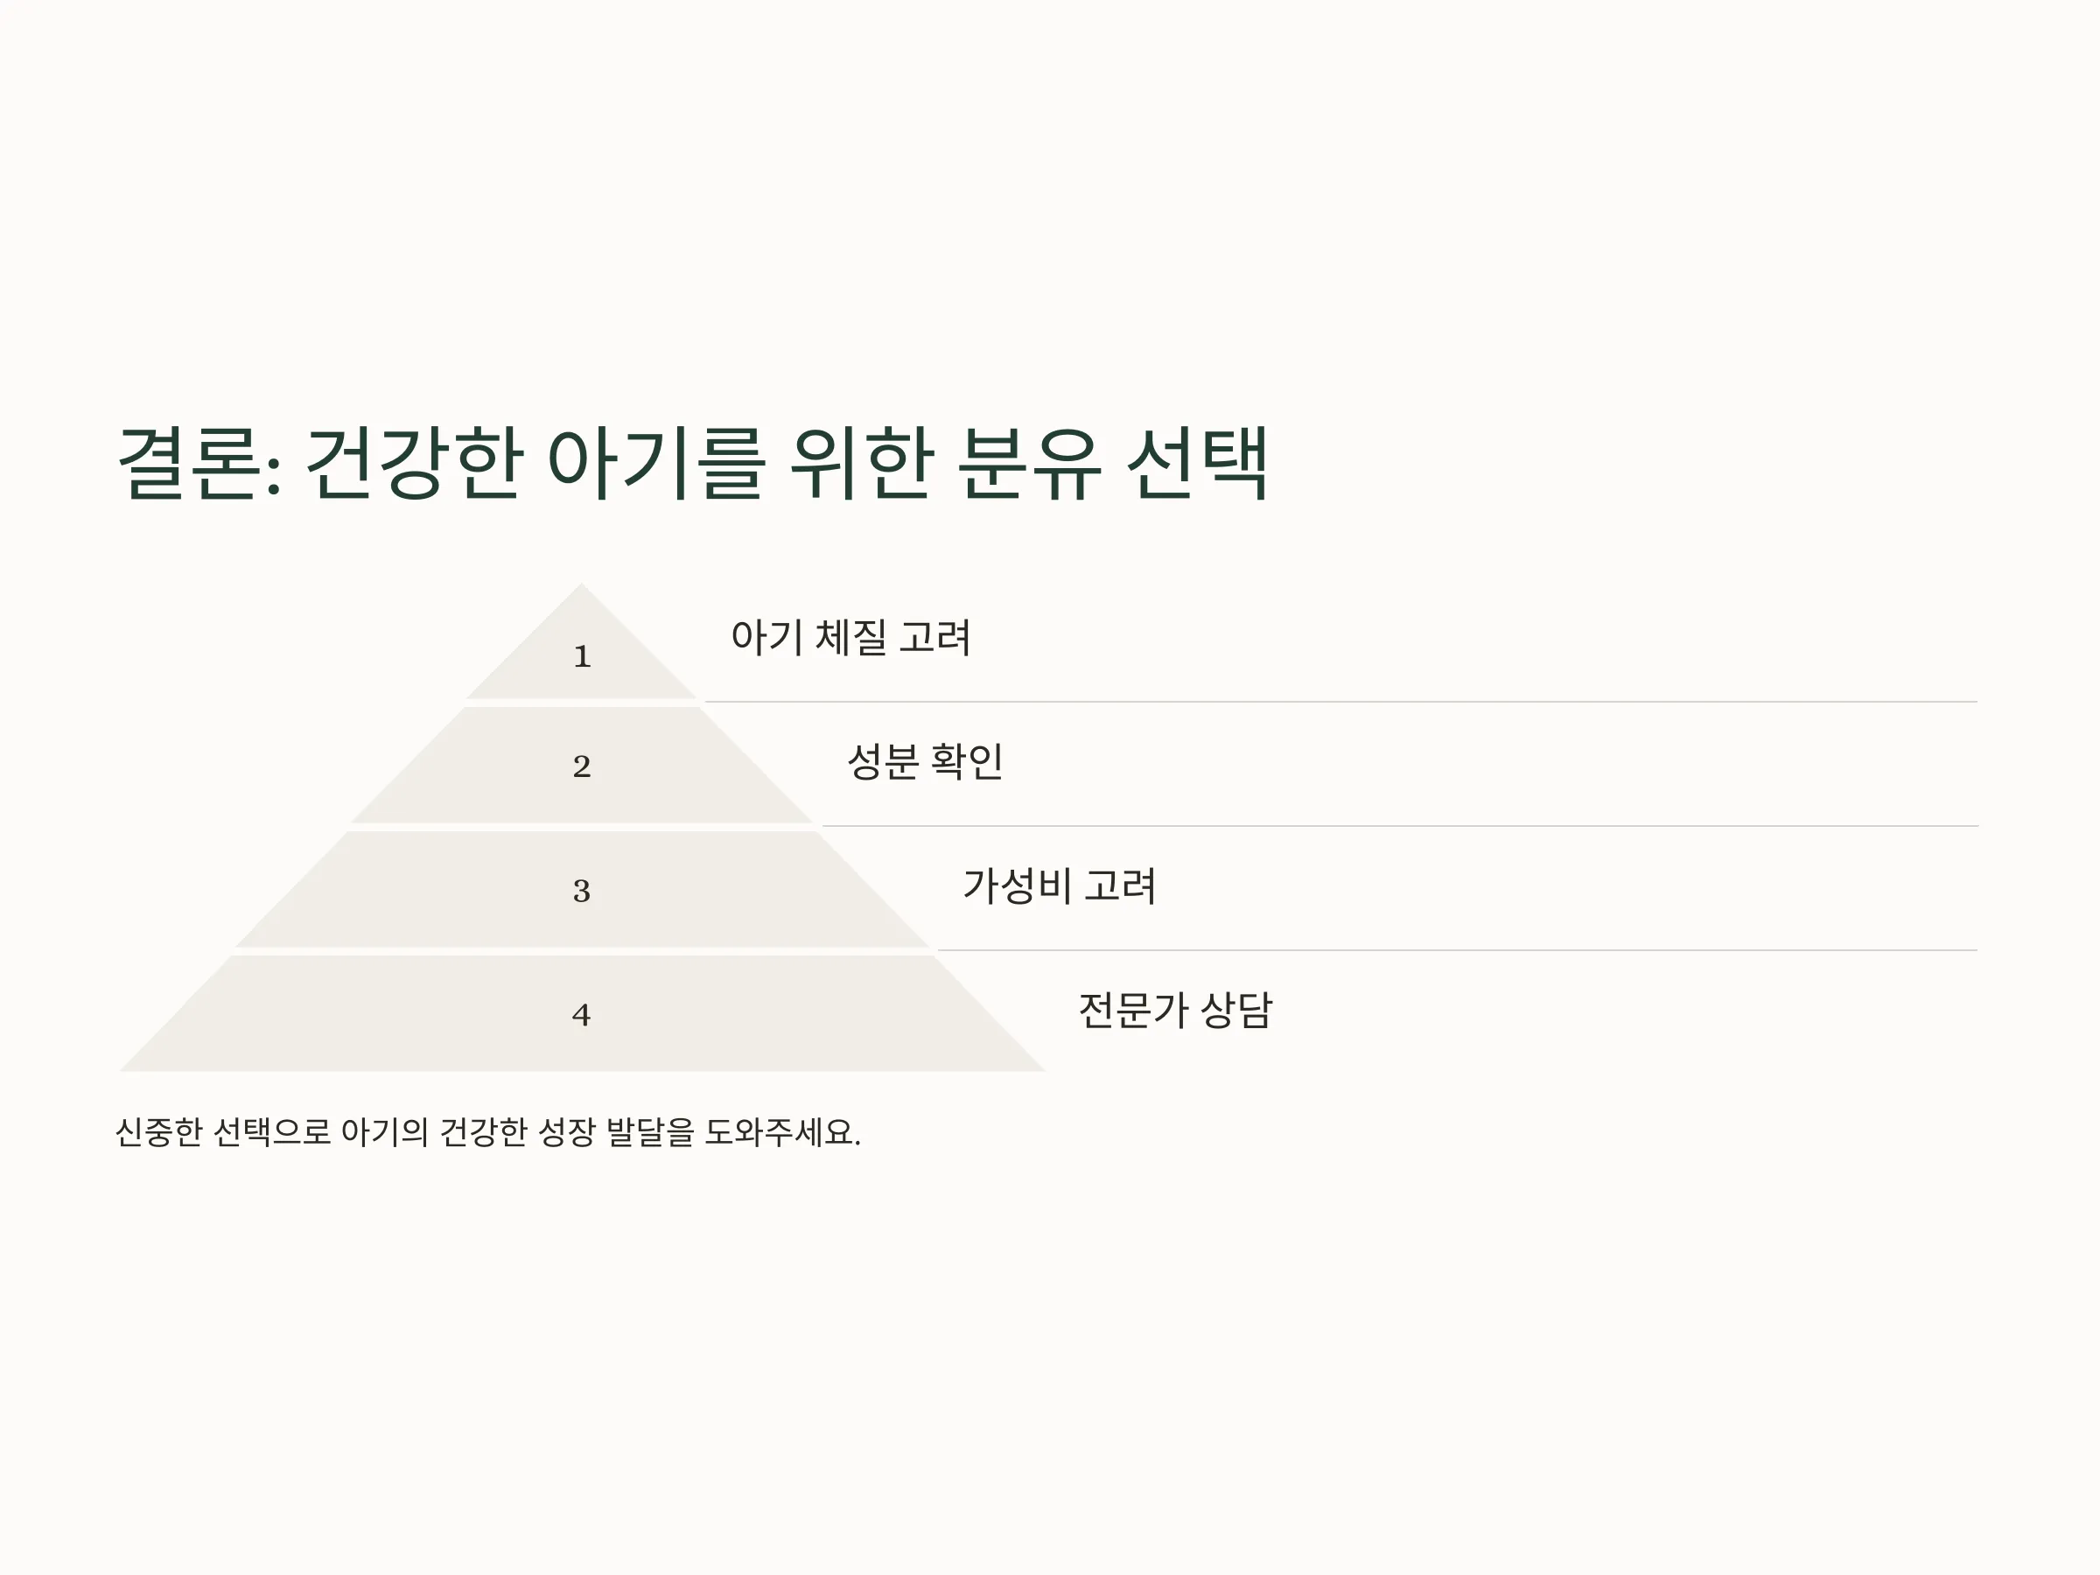Click the label 아기 체질 고려
The height and width of the screenshot is (1575, 2100).
850,637
